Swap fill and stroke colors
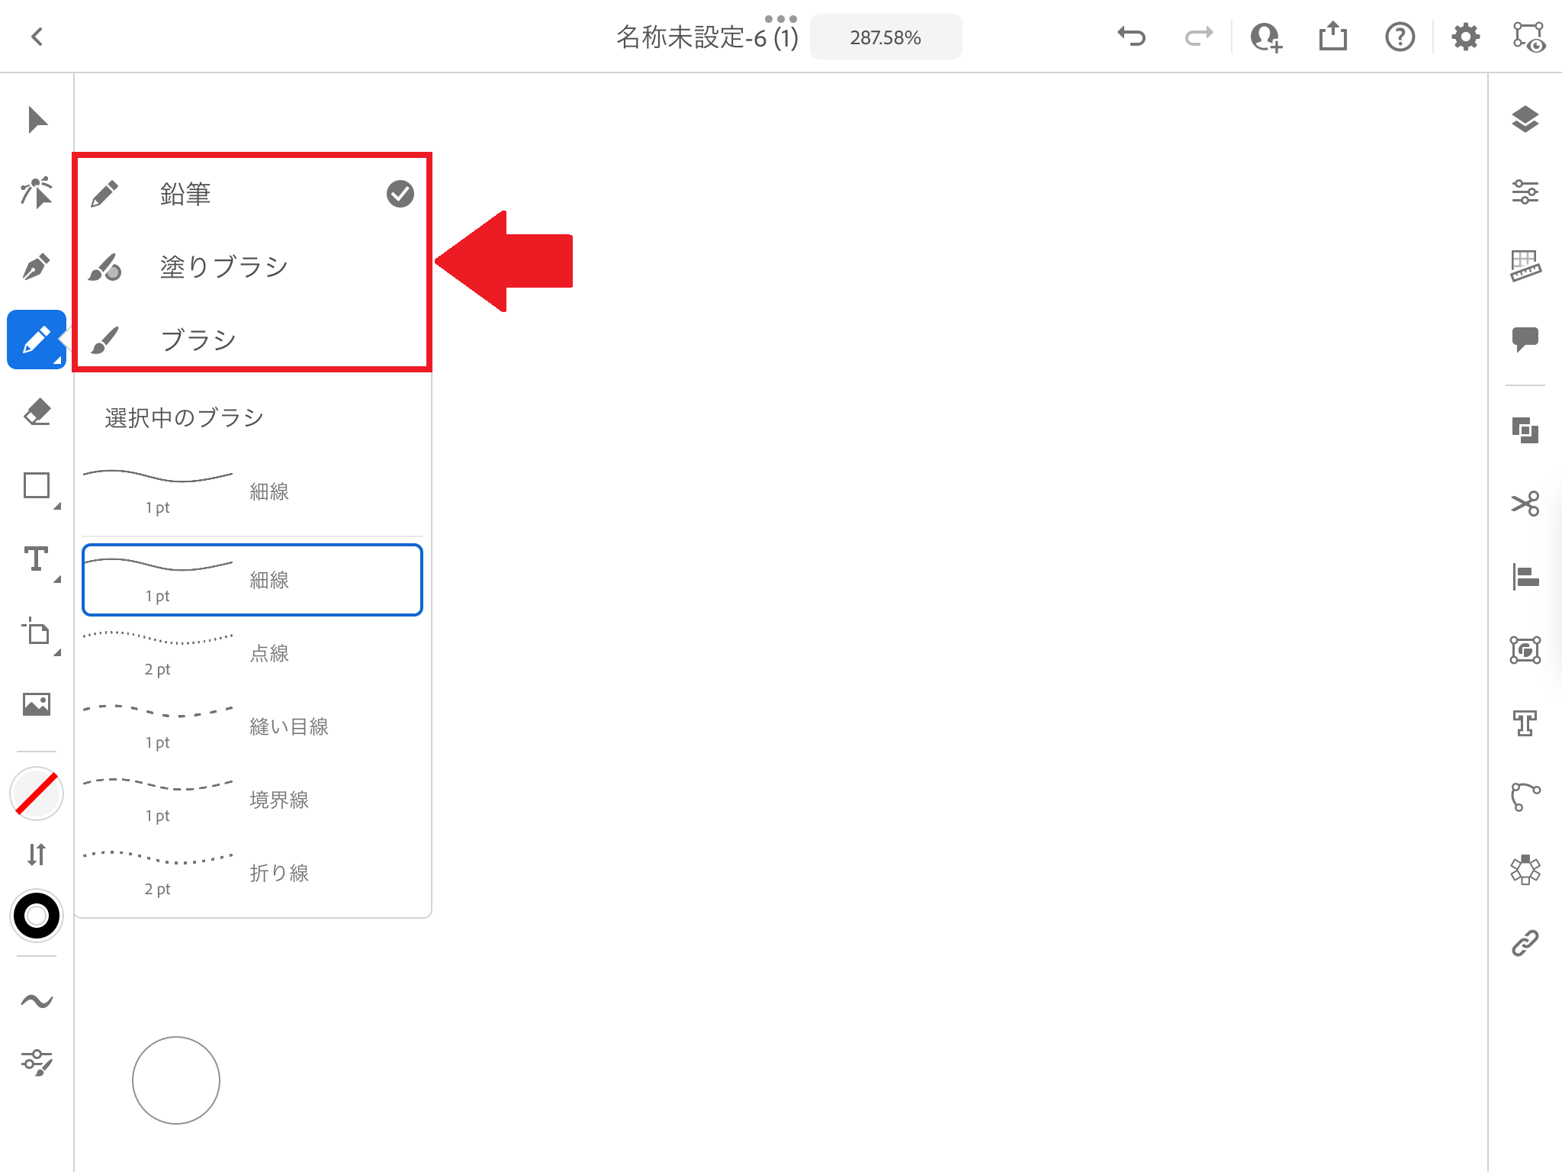1562x1172 pixels. tap(37, 854)
